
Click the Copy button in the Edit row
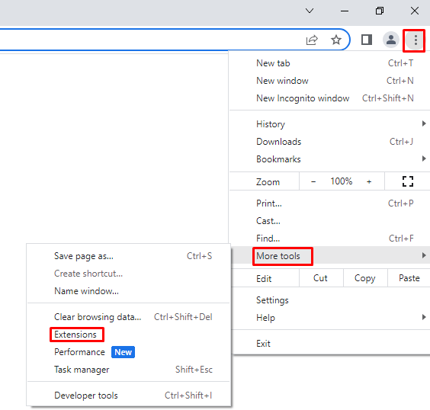tap(365, 278)
